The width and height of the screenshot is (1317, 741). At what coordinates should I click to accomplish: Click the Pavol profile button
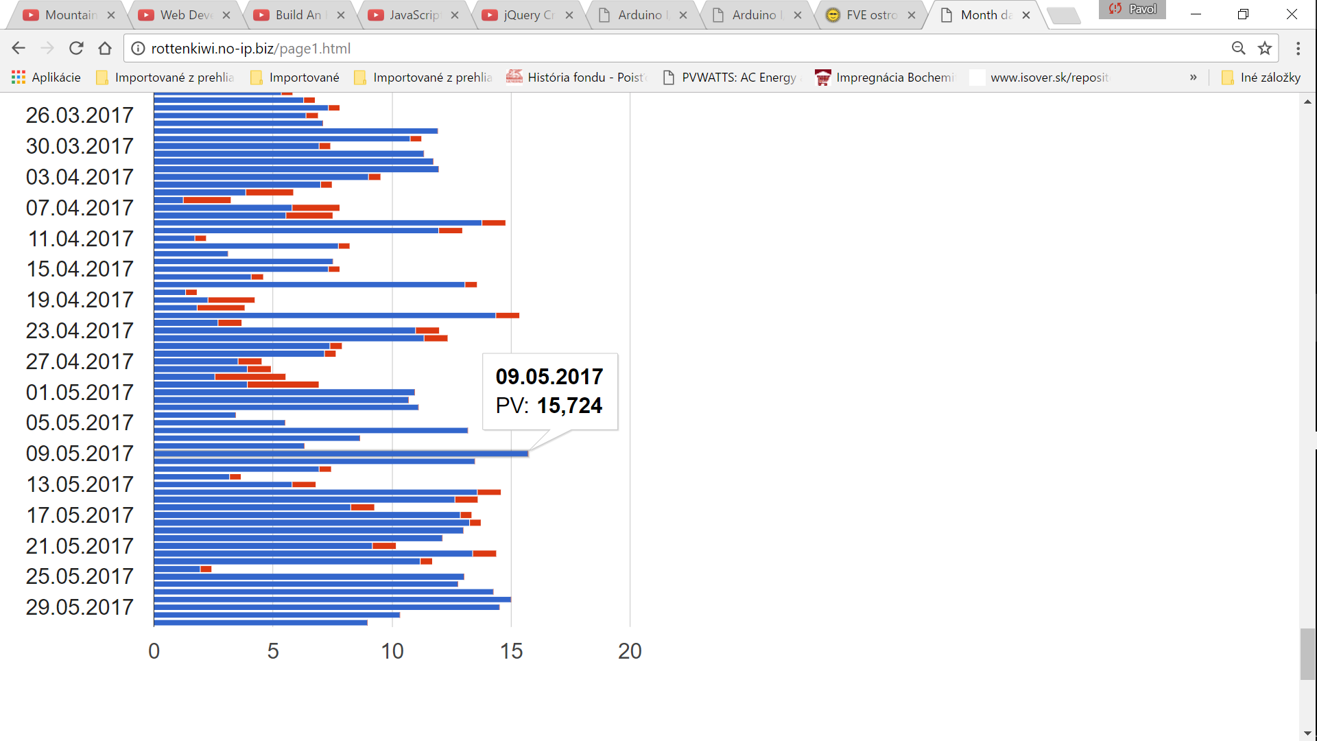pyautogui.click(x=1132, y=9)
